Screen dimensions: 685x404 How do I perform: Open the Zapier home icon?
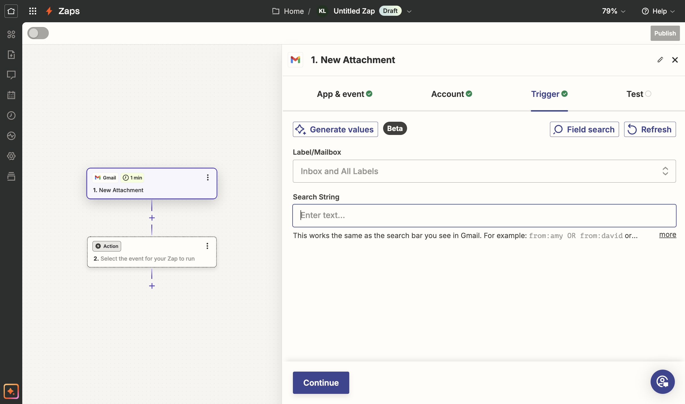point(11,11)
